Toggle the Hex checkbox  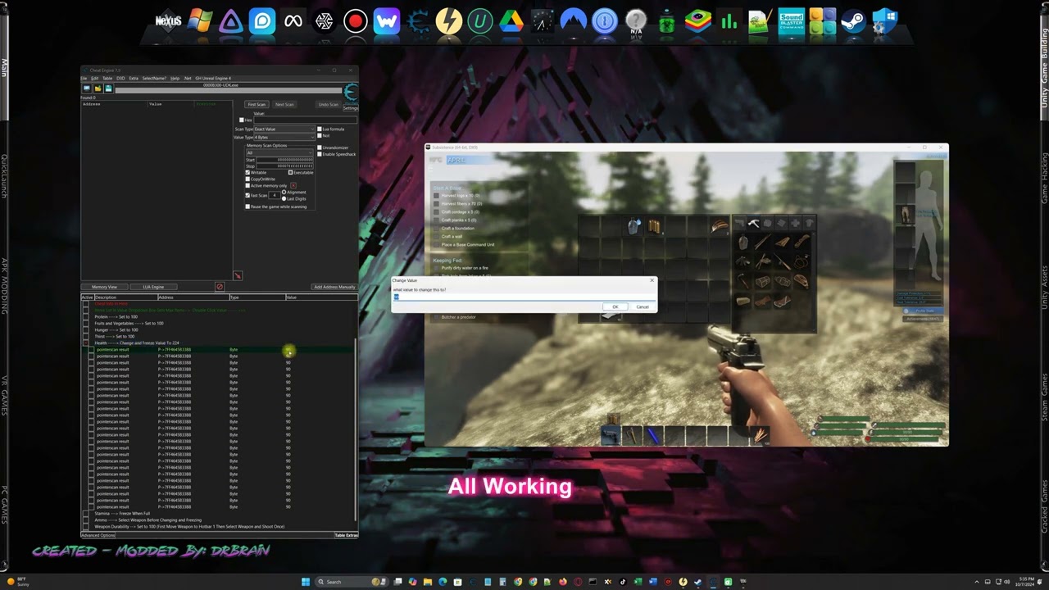click(x=241, y=120)
